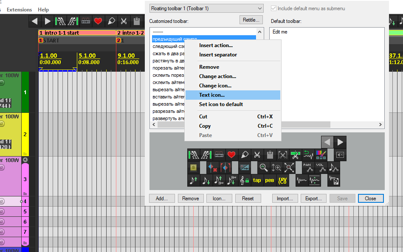This screenshot has height=252, width=403.
Task: Click the colorful paintbrush icon in preview
Action: (321, 155)
